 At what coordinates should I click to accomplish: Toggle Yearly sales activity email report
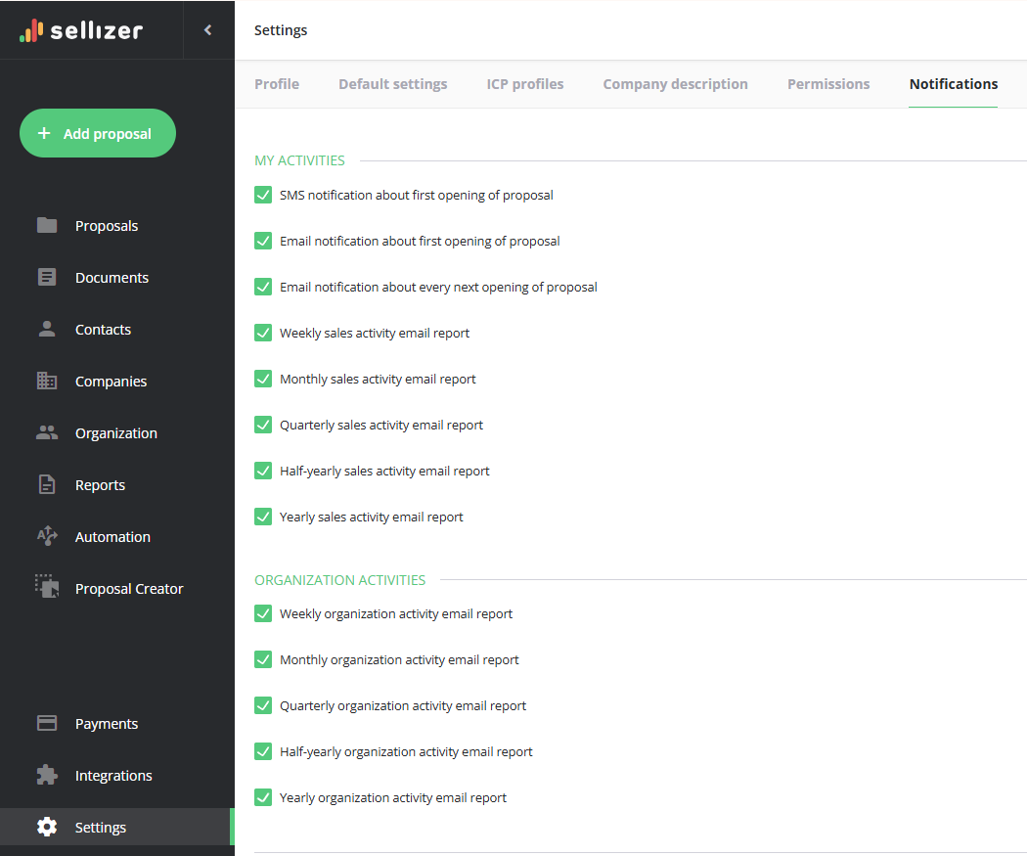click(263, 517)
